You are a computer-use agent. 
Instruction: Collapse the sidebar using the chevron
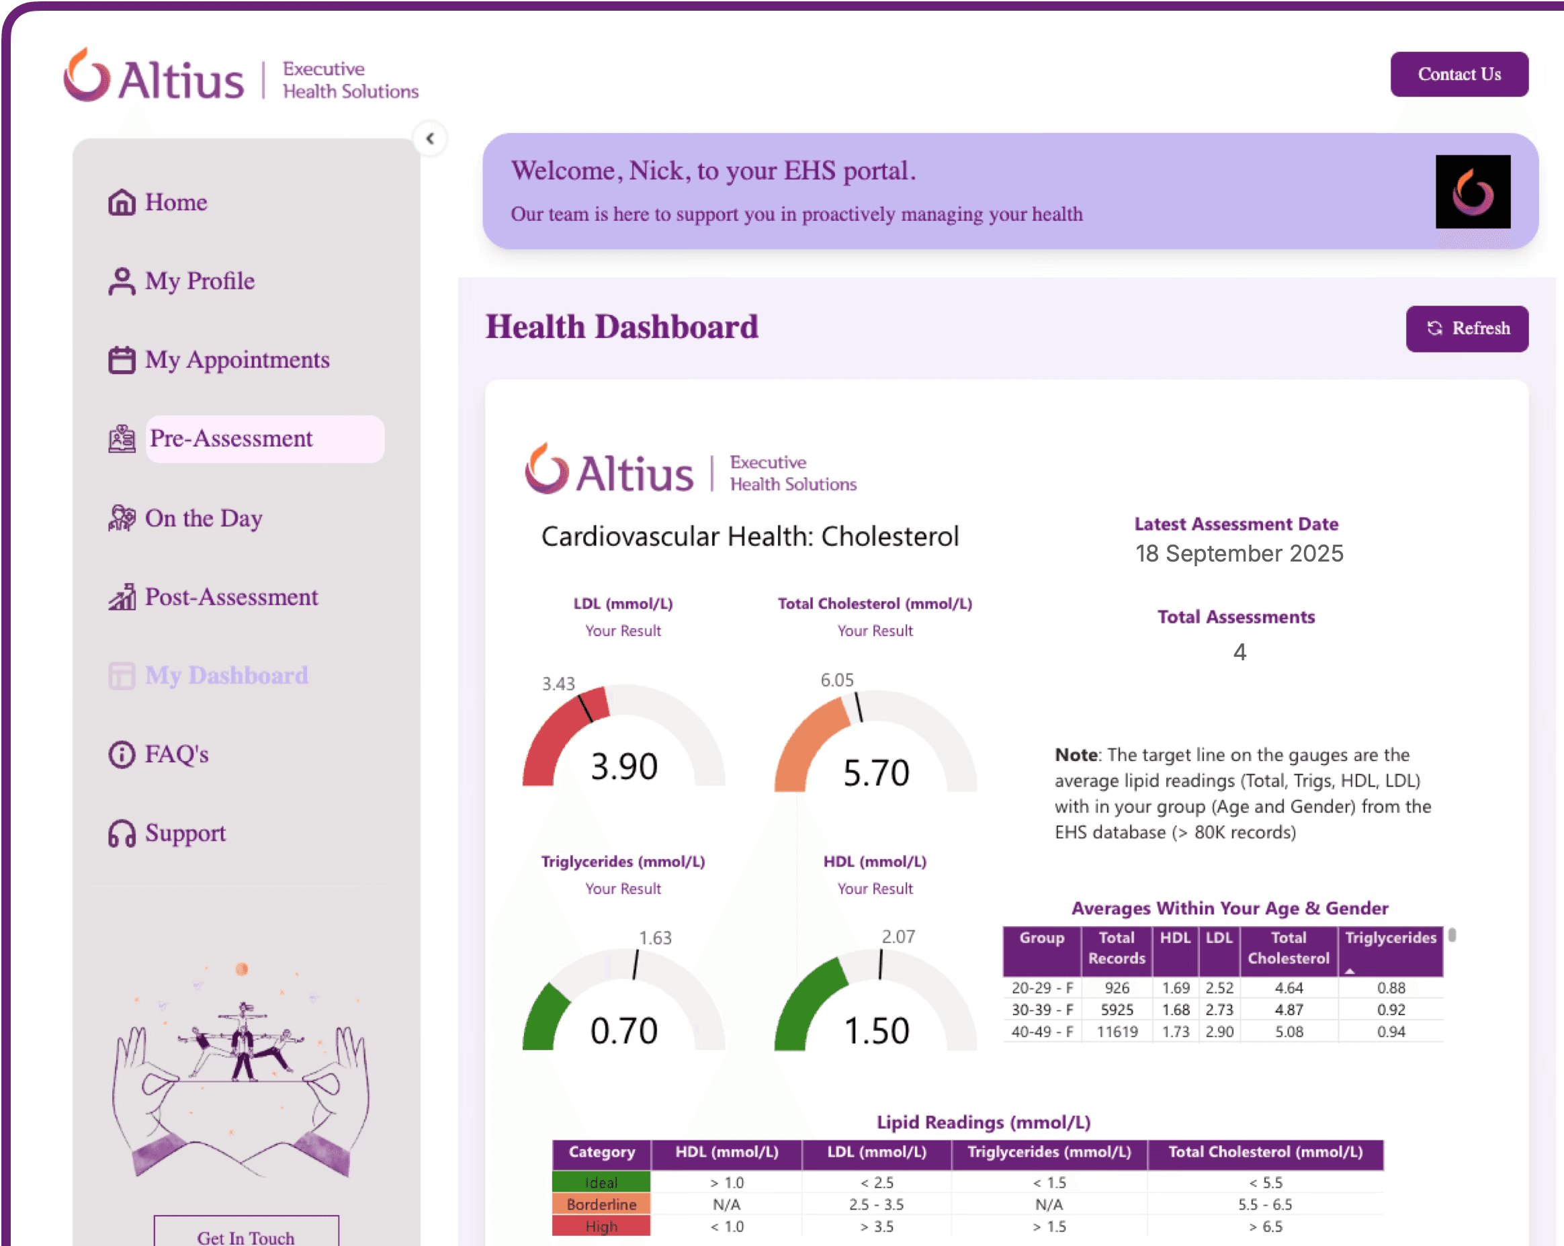pyautogui.click(x=430, y=138)
